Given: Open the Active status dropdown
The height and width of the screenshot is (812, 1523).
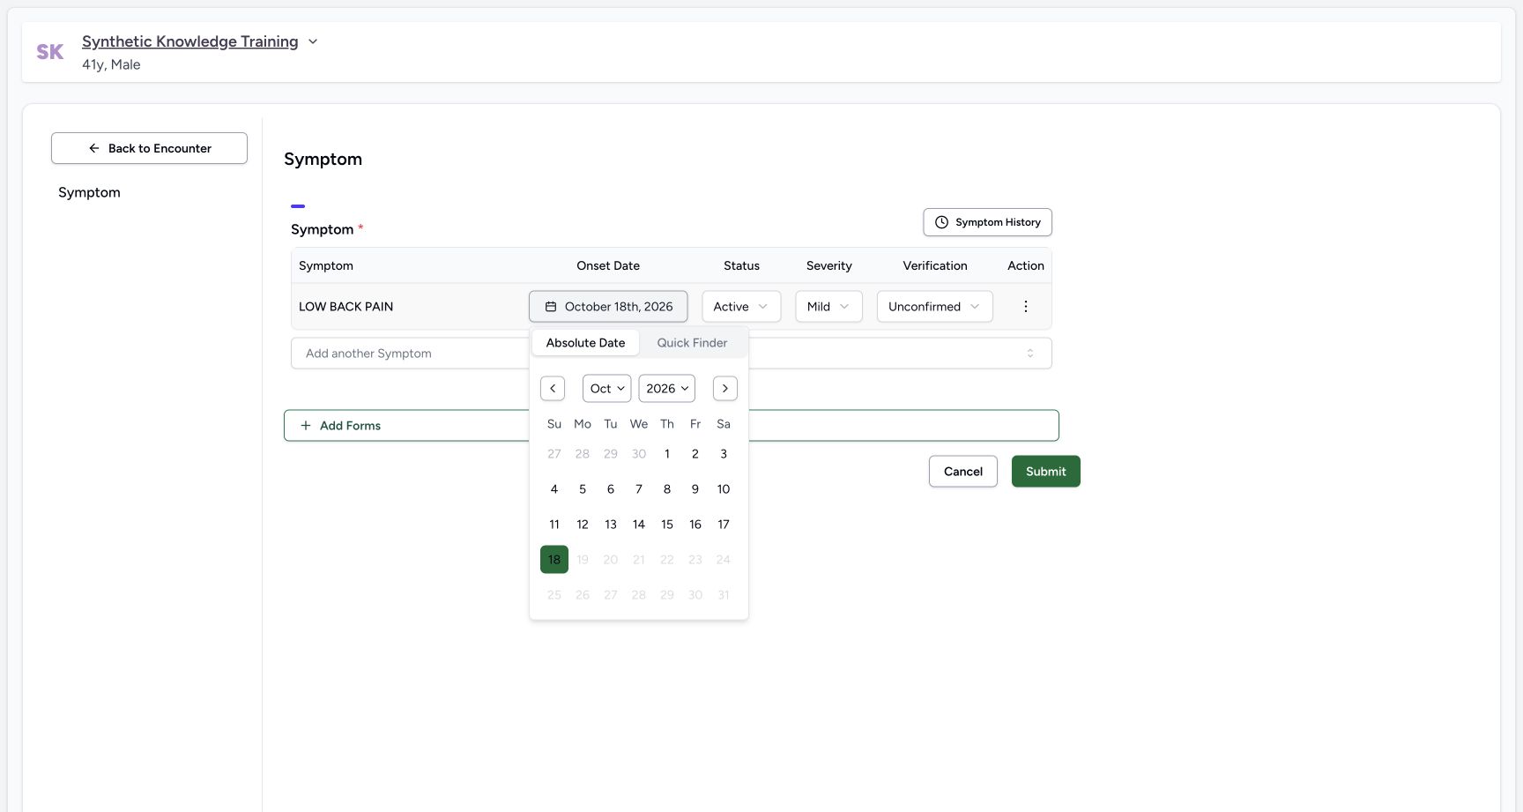Looking at the screenshot, I should (741, 307).
